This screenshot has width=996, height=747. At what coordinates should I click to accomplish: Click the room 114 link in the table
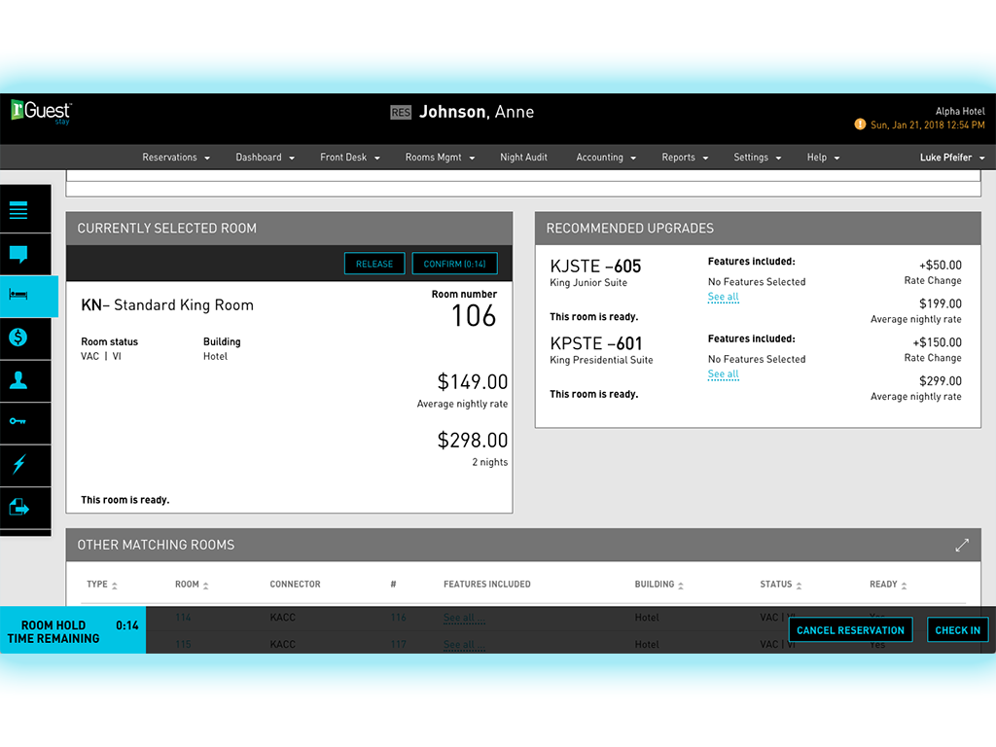(x=183, y=618)
